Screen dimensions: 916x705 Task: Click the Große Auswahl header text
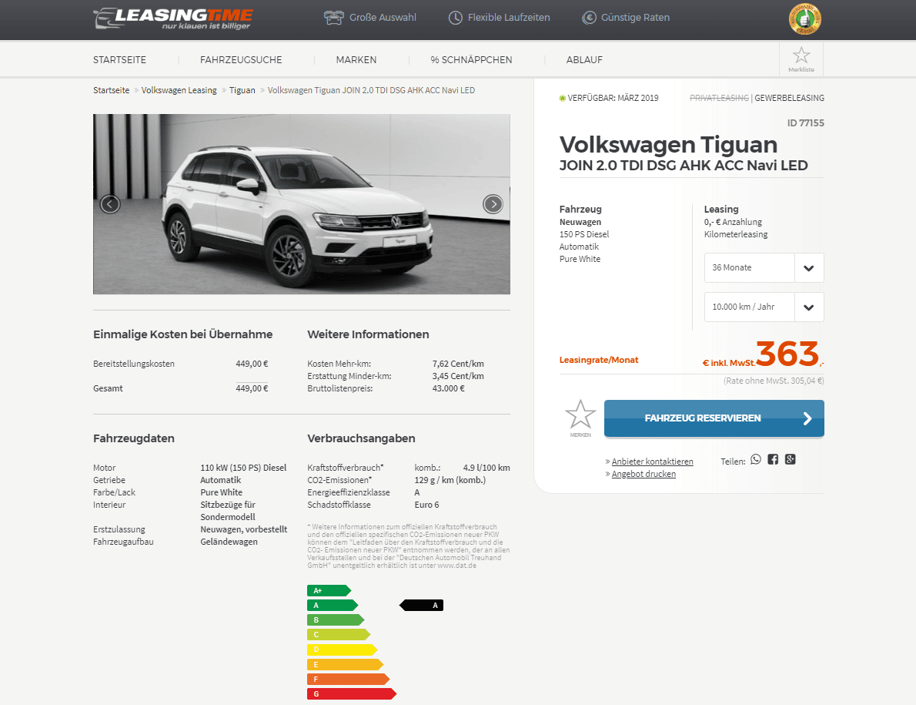383,18
